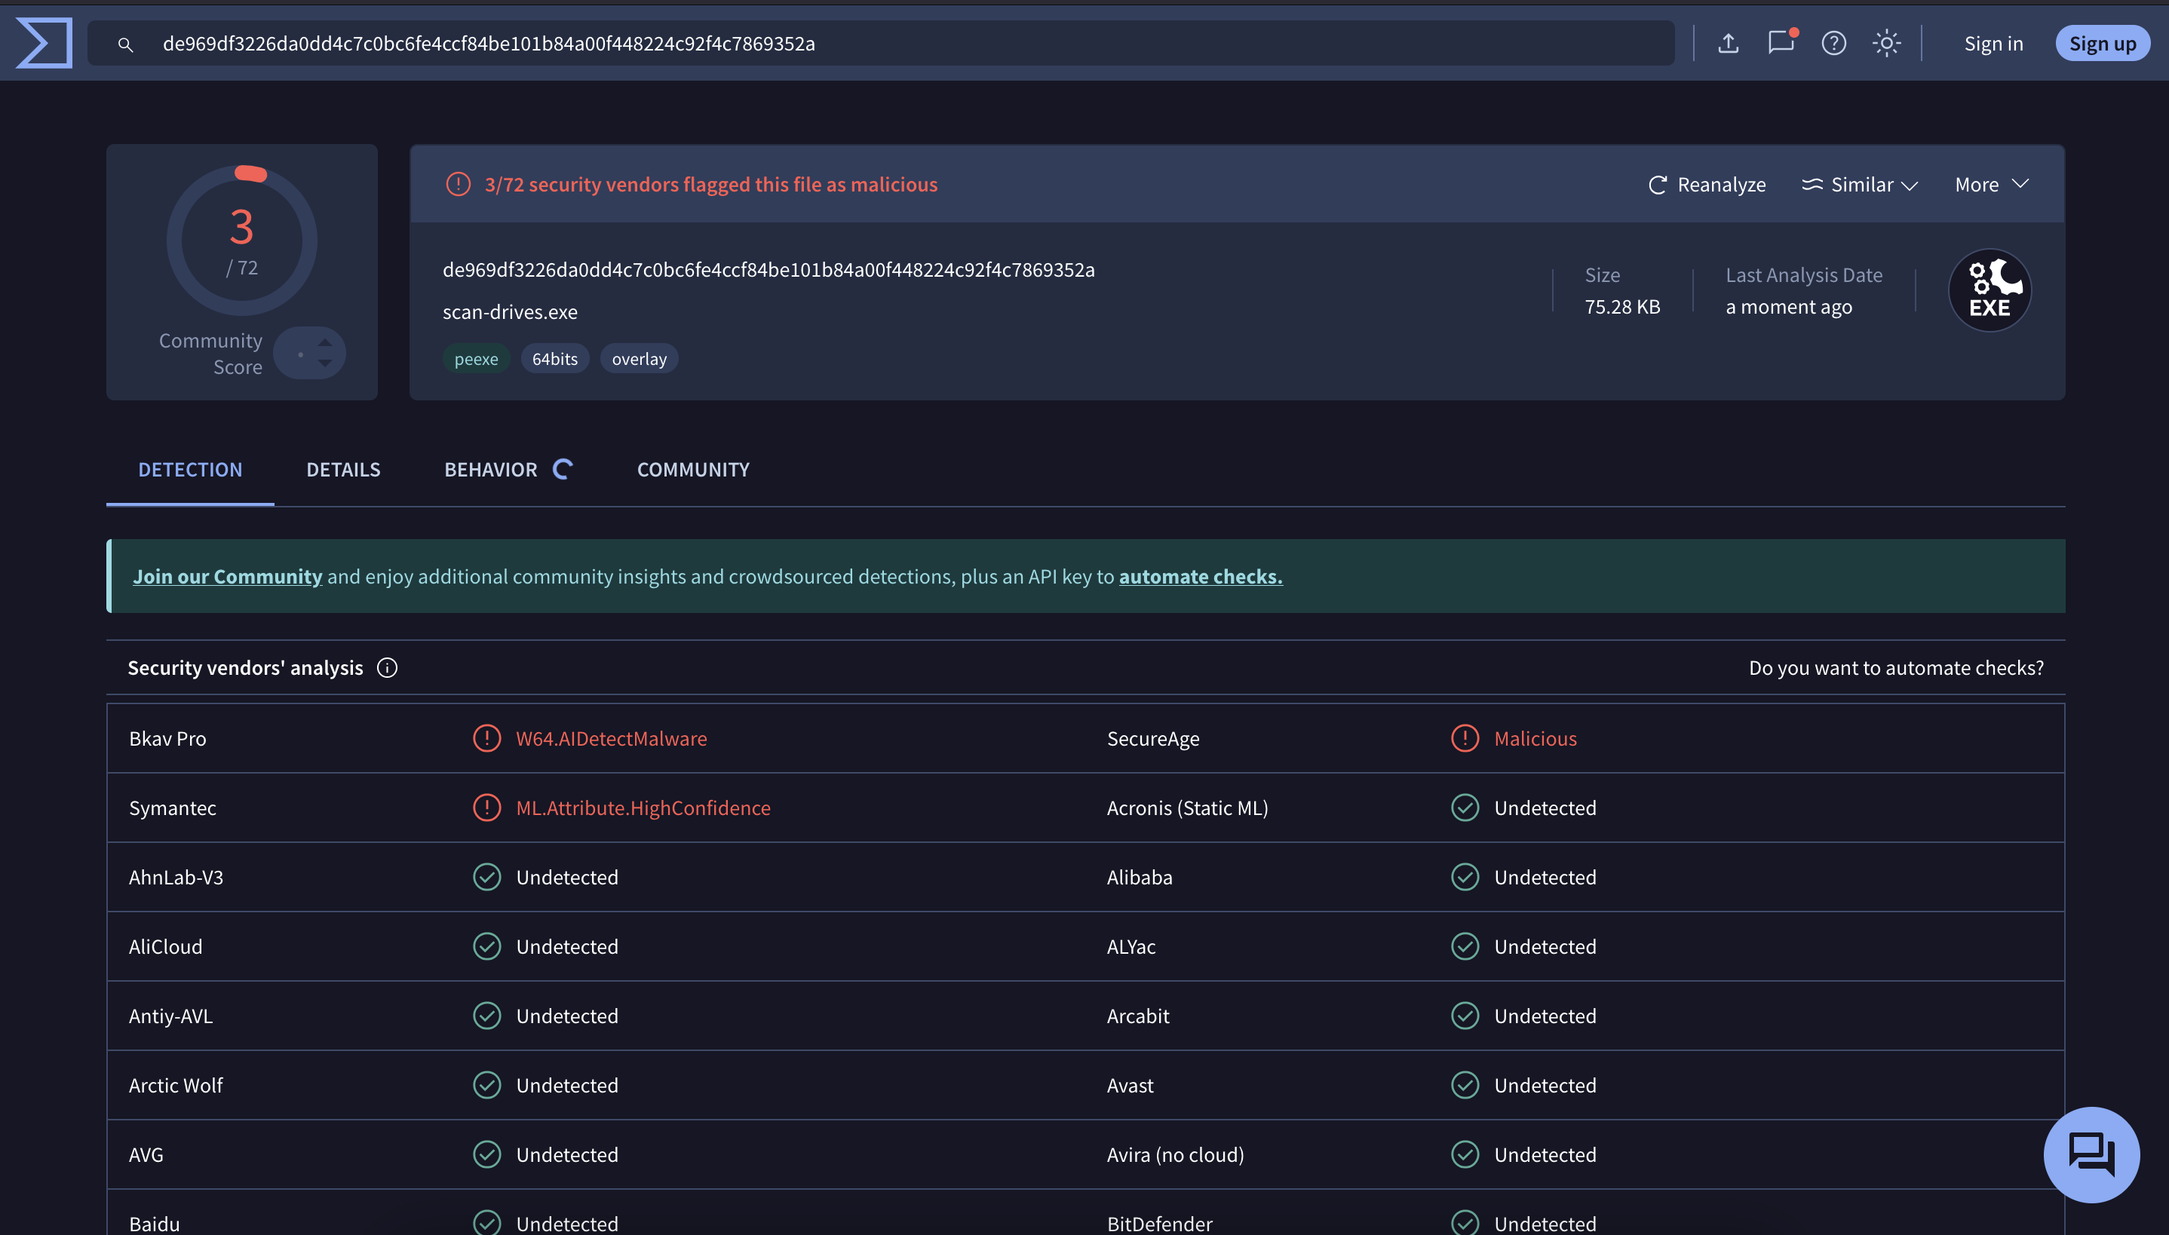Switch to the Details tab

point(344,469)
